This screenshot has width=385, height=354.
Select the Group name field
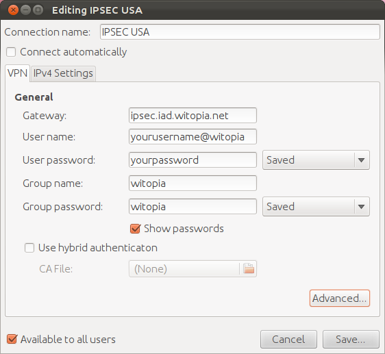192,183
